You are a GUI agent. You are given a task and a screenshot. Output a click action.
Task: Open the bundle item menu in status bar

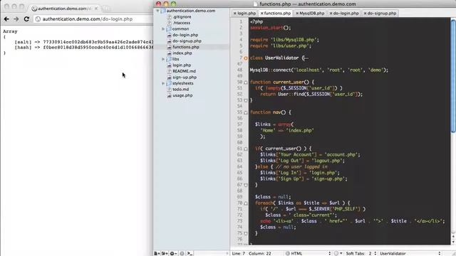coord(338,253)
